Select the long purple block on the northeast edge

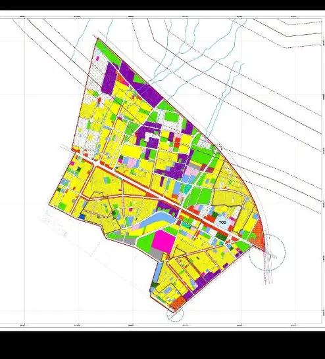point(142,84)
